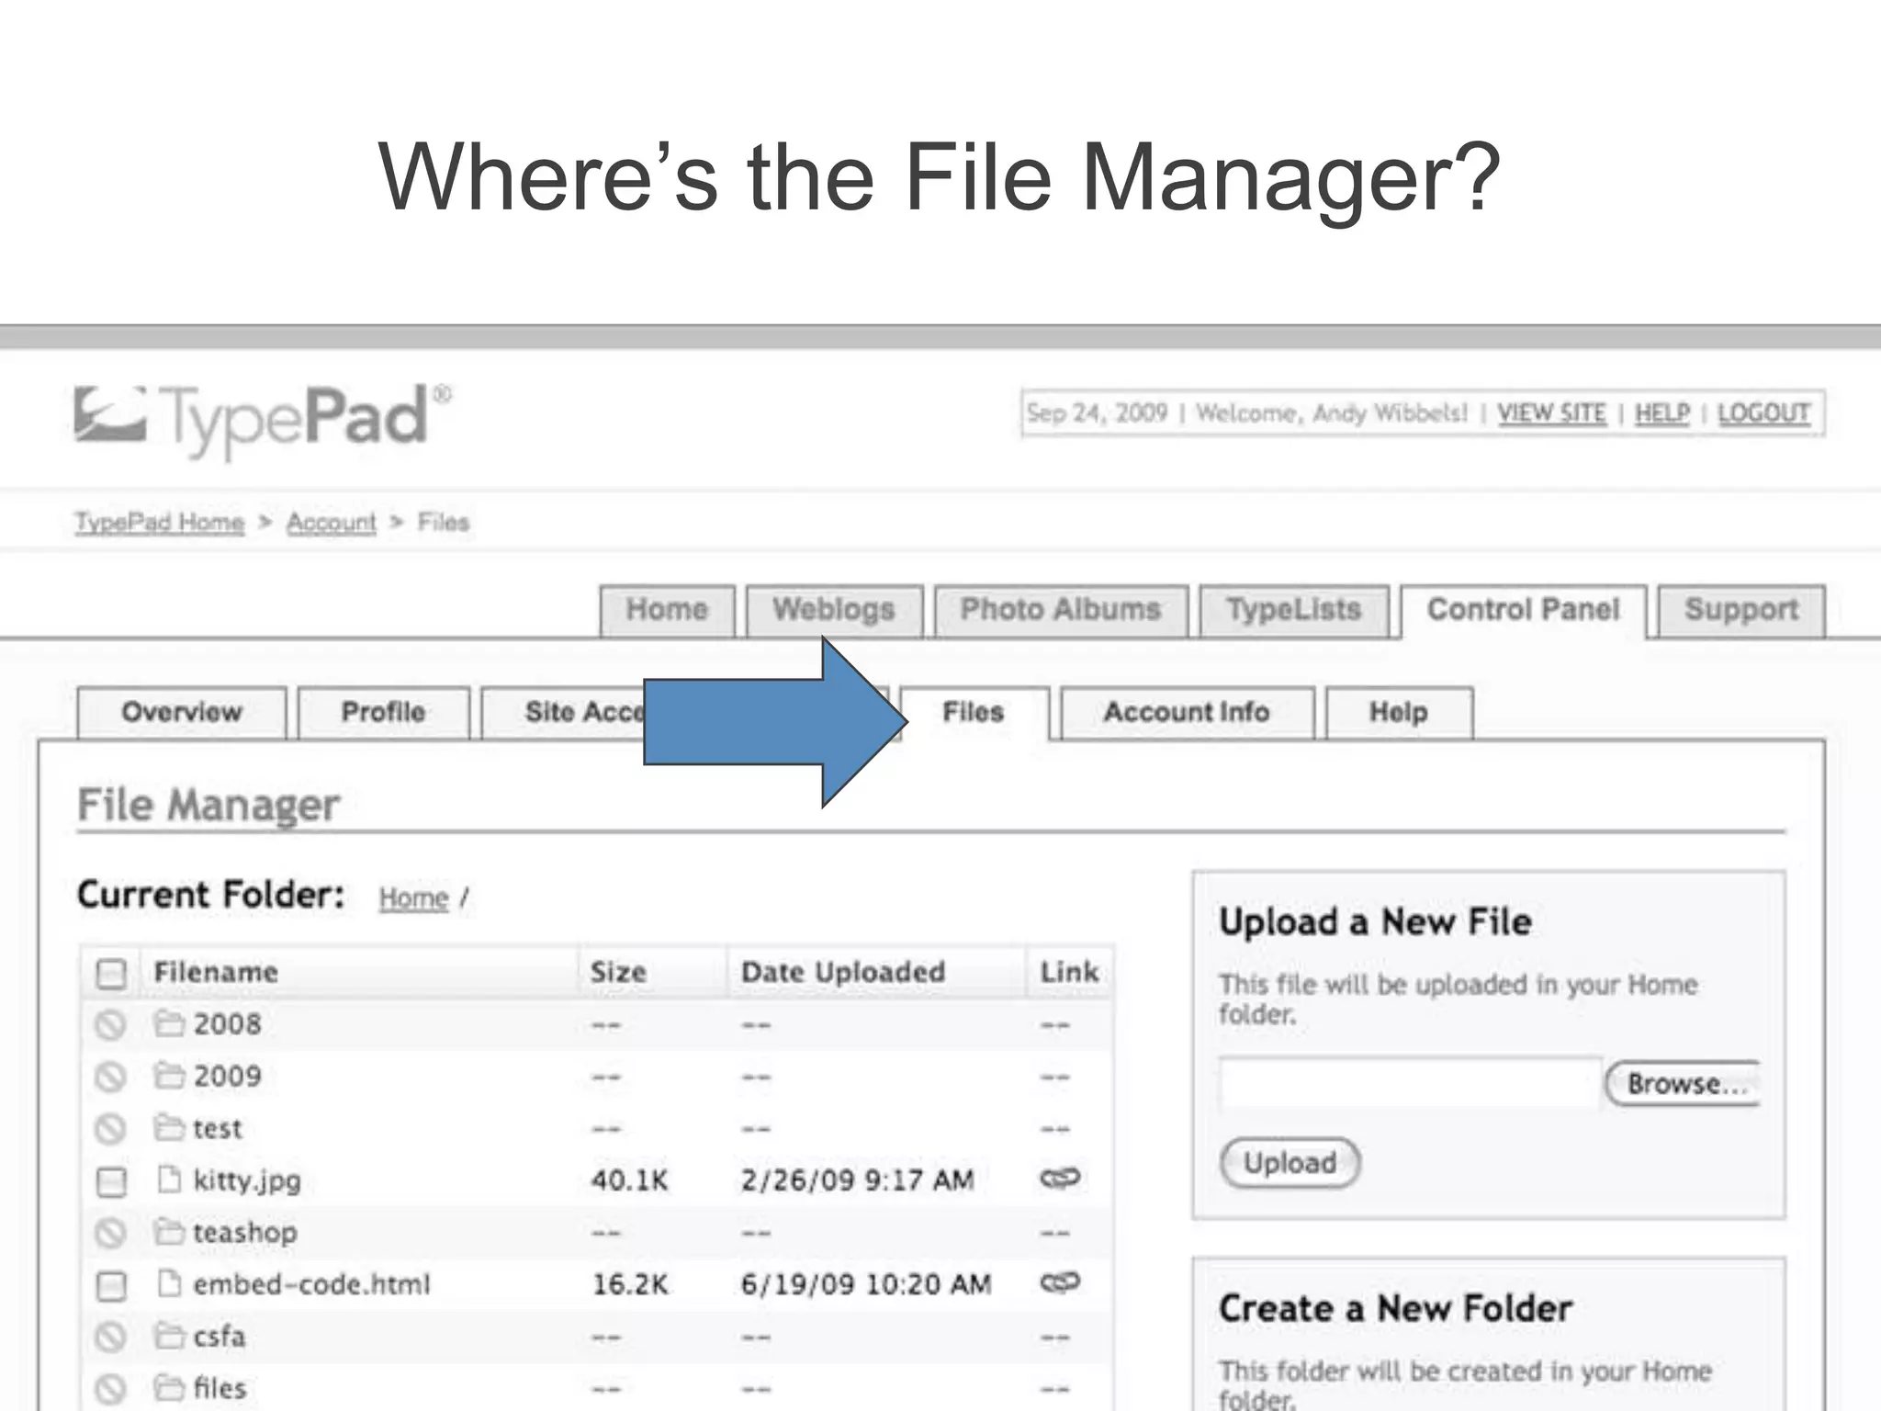Click the date 6/19/09 10:20 AM

(x=866, y=1284)
